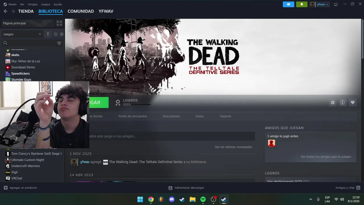The width and height of the screenshot is (364, 205).
Task: Open game settings gear icon
Action: coord(333,102)
